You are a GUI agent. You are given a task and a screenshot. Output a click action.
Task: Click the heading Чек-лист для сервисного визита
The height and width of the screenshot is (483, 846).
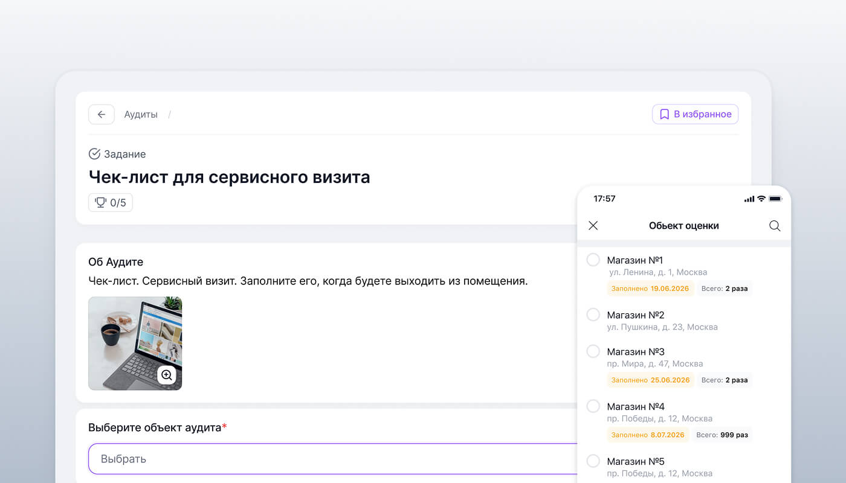click(230, 177)
